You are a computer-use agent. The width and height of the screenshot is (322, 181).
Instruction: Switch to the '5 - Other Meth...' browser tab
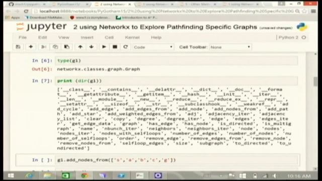[x=198, y=4]
